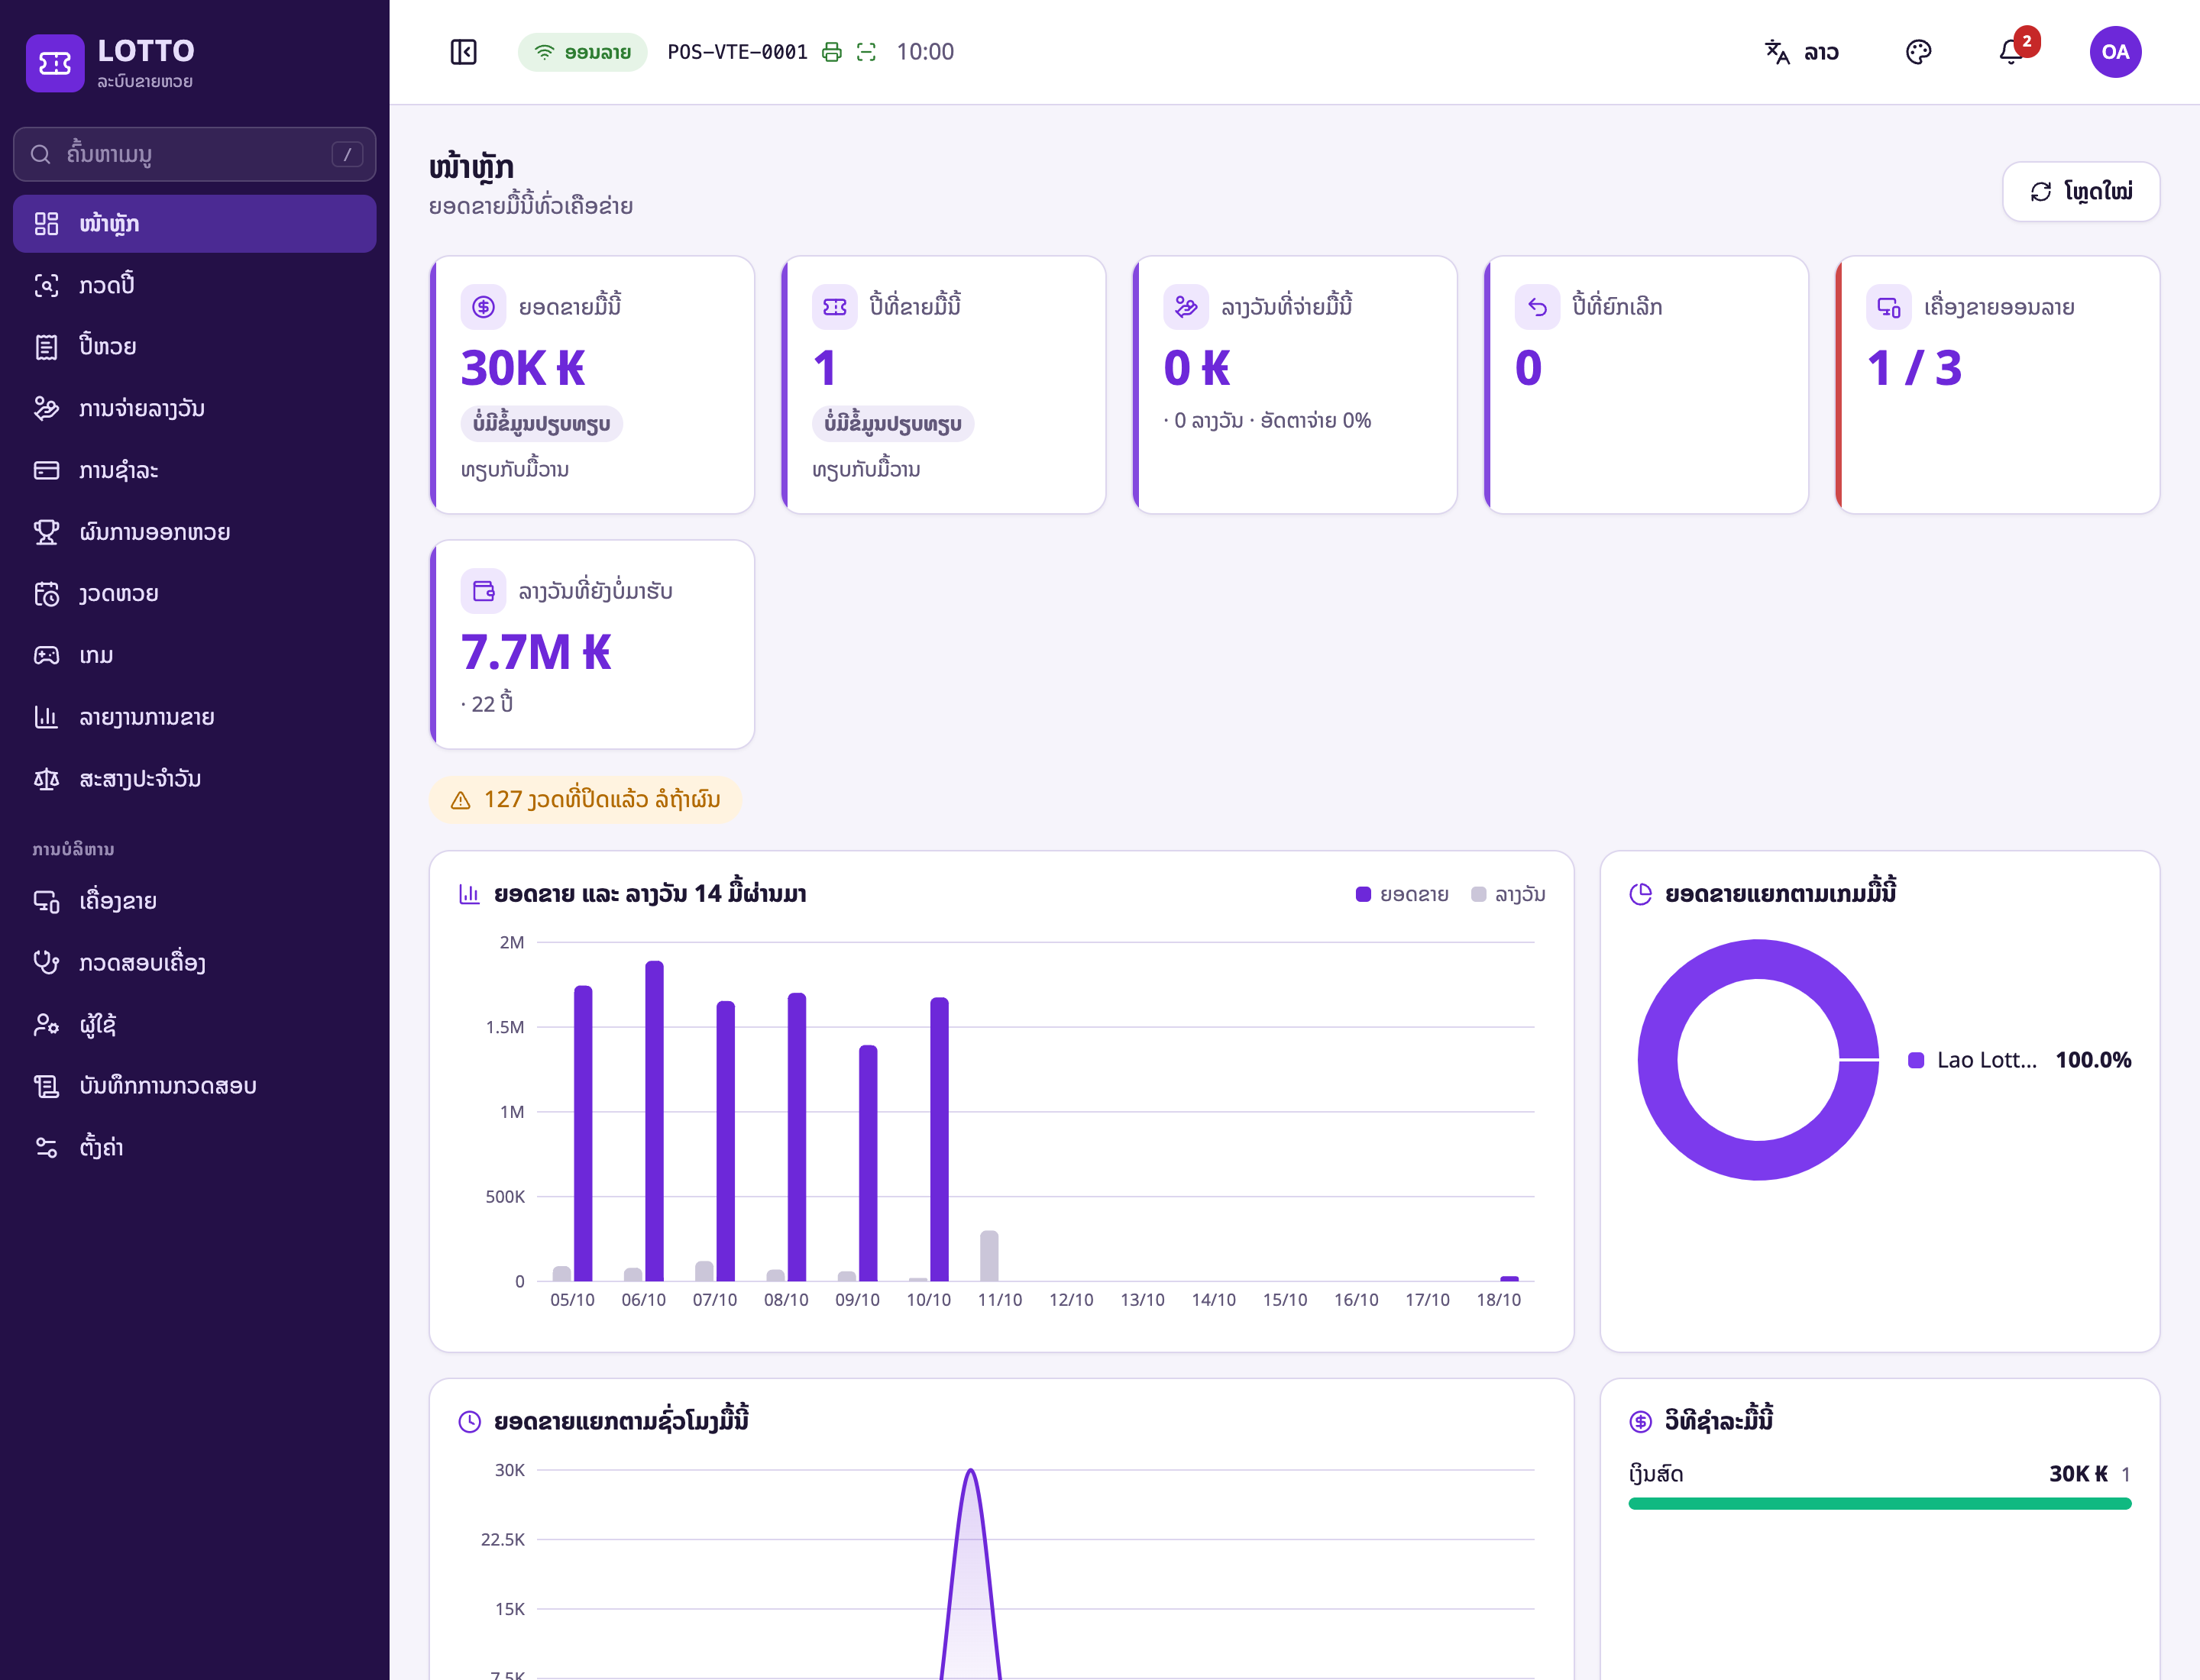Open the theme palette icon
This screenshot has width=2200, height=1680.
tap(1918, 52)
